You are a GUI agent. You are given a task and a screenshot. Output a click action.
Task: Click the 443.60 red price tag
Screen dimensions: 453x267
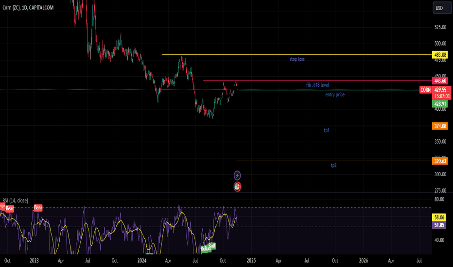click(440, 81)
